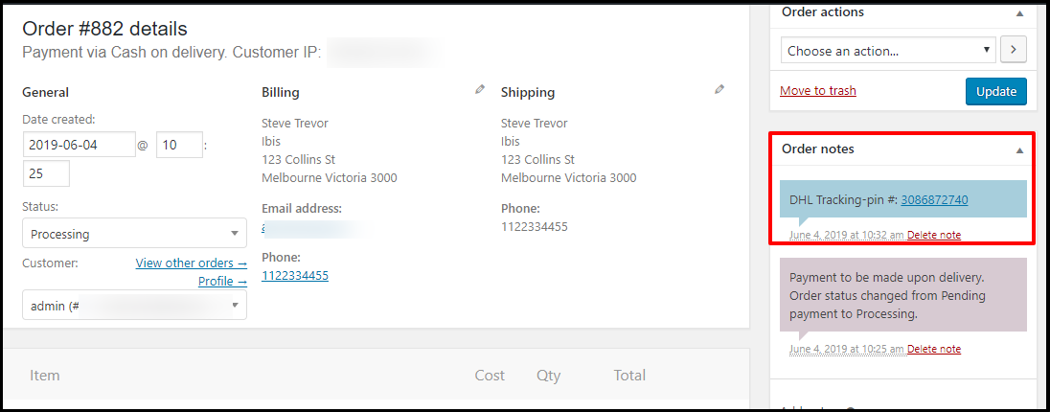The image size is (1050, 412).
Task: Click the hour field showing 10
Action: pos(179,145)
